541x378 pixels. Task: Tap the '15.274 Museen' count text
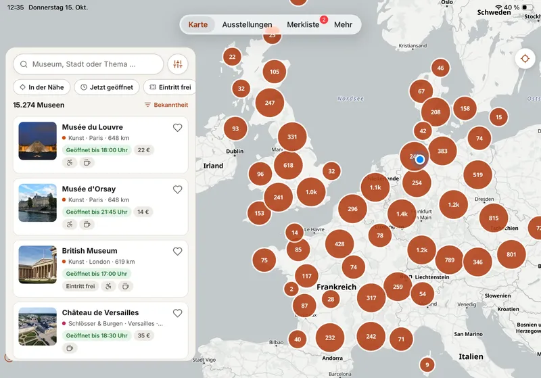pos(39,105)
